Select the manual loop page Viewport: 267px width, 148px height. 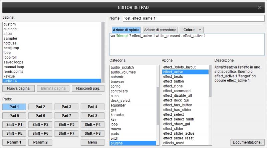[52, 67]
